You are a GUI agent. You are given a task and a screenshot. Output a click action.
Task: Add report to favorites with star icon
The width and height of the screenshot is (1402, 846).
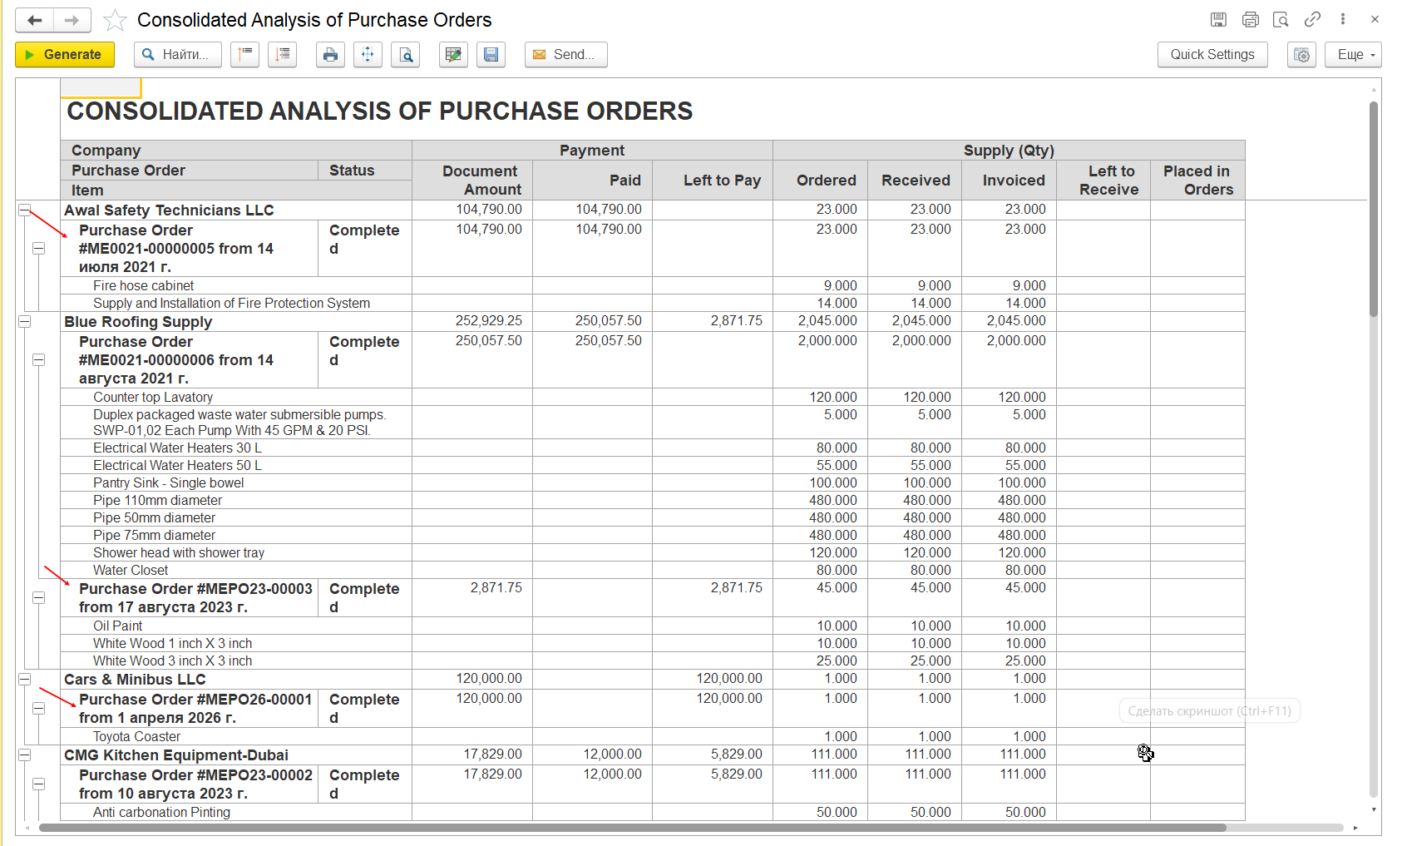pos(115,20)
